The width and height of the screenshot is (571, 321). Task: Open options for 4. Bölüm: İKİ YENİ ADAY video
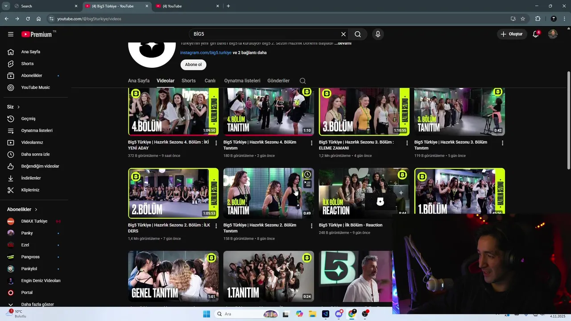pyautogui.click(x=216, y=143)
